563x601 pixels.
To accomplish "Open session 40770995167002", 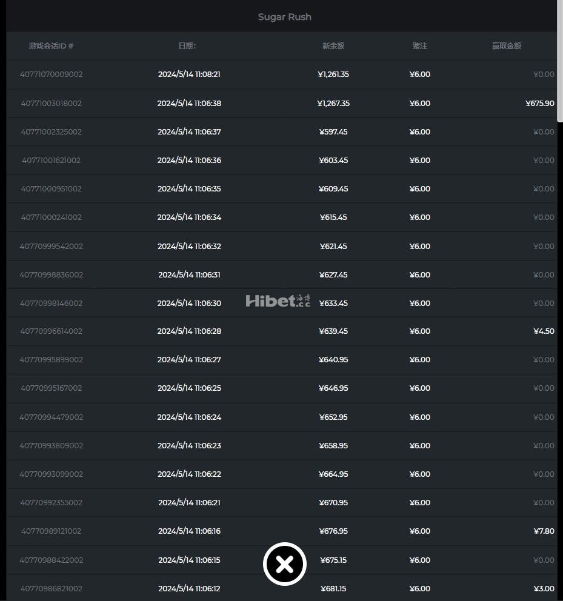I will pos(52,388).
